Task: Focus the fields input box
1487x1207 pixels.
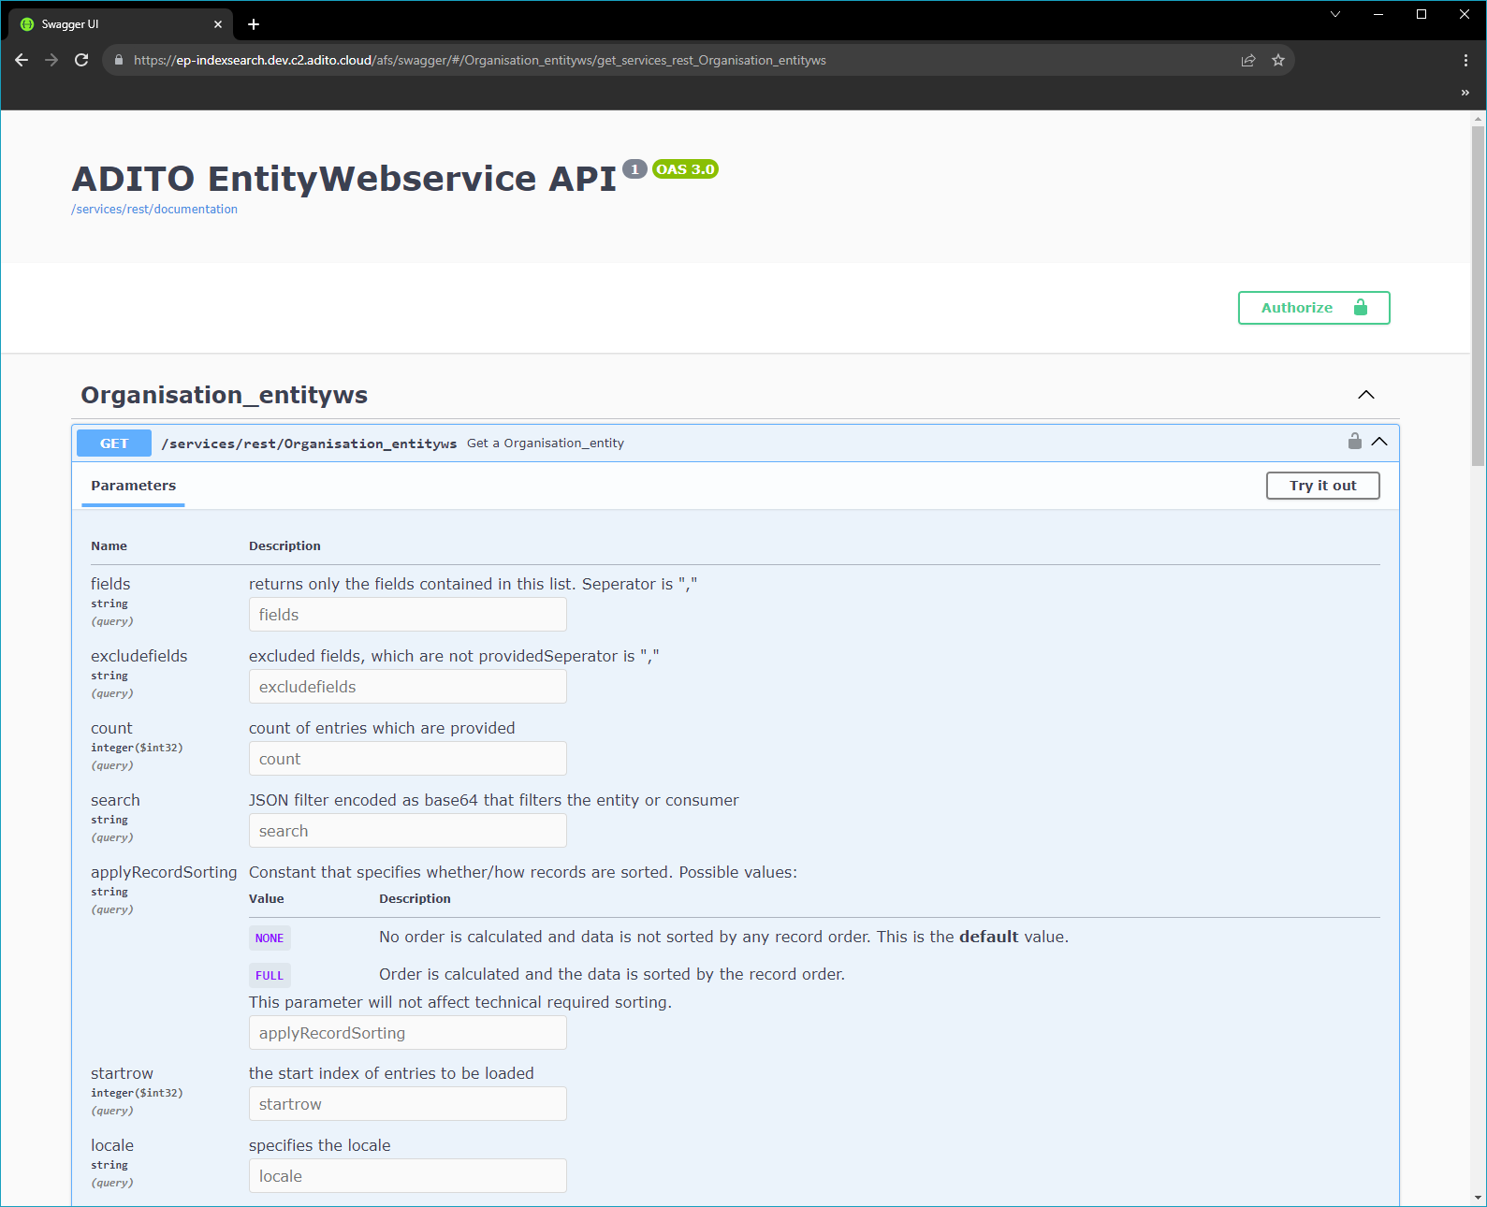Action: (408, 615)
